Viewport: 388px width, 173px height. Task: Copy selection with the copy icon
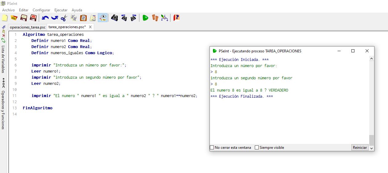click(x=74, y=18)
